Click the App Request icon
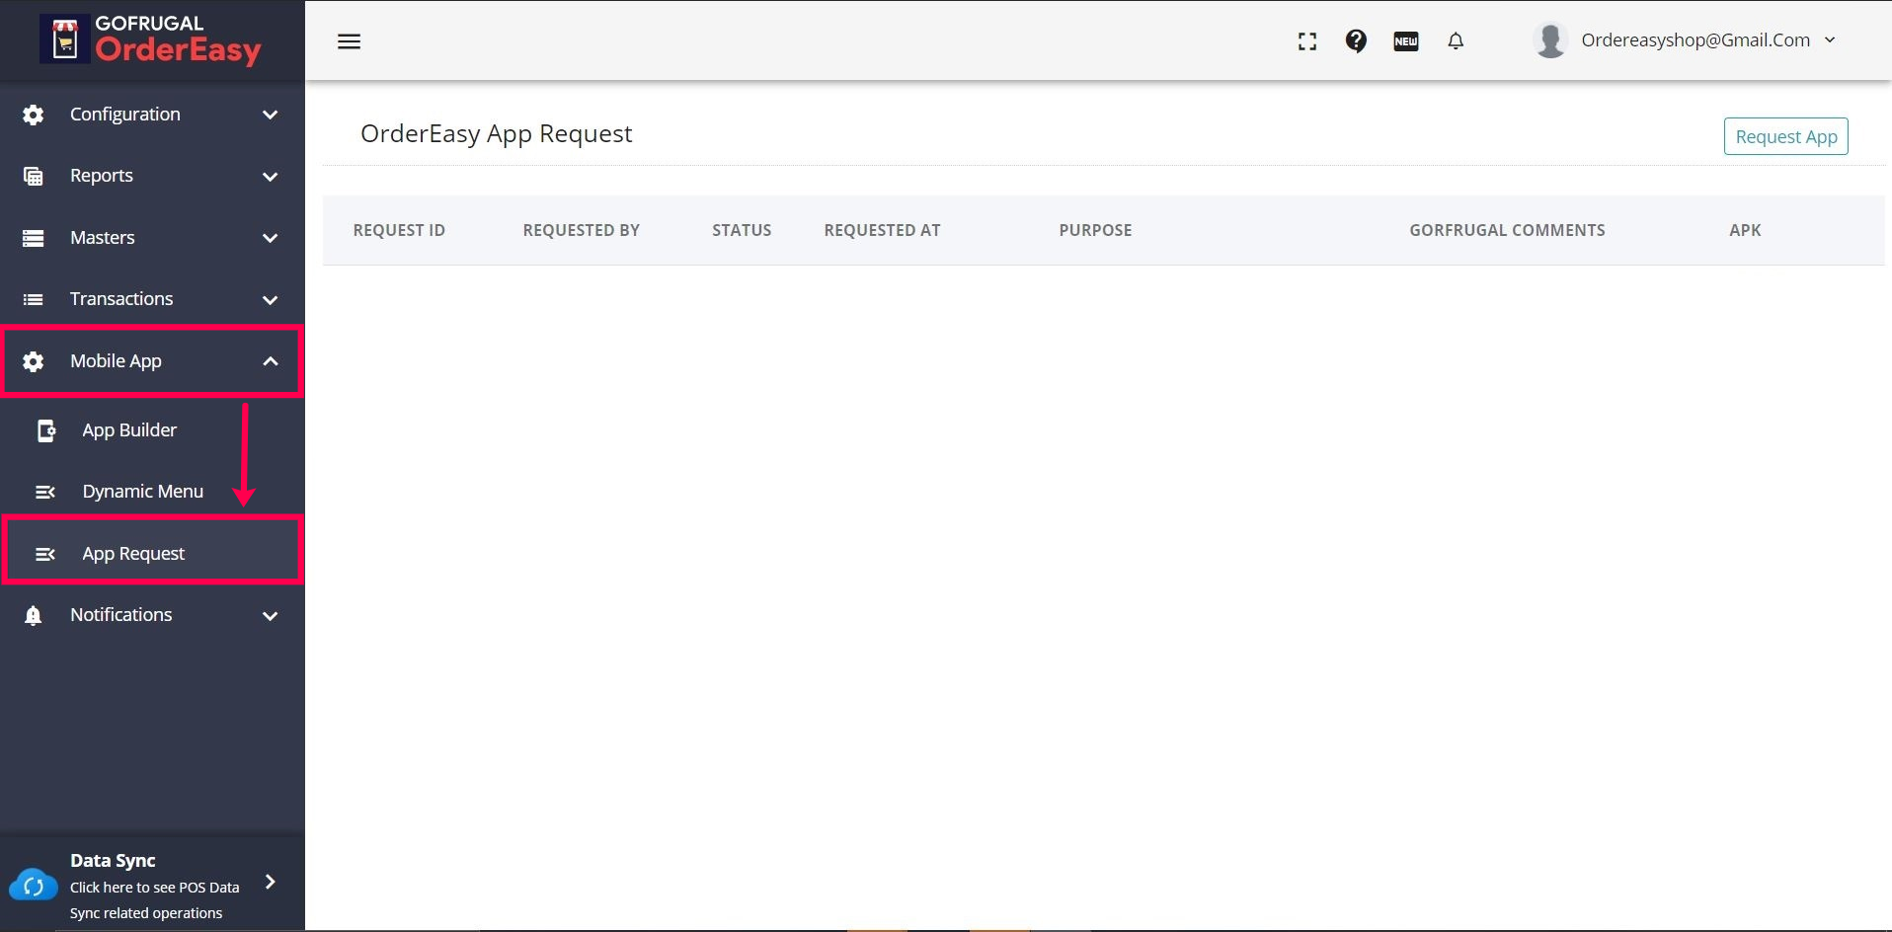Image resolution: width=1892 pixels, height=932 pixels. 45,554
